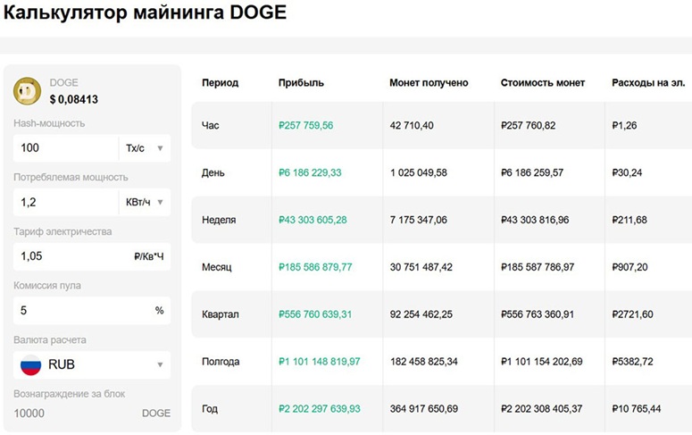Click monthly profit ₽185 586 879,77

(x=315, y=267)
